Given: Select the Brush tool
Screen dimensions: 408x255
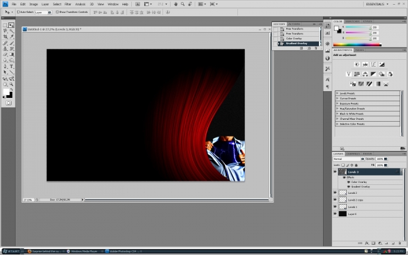Looking at the screenshot, I should [x=12, y=43].
